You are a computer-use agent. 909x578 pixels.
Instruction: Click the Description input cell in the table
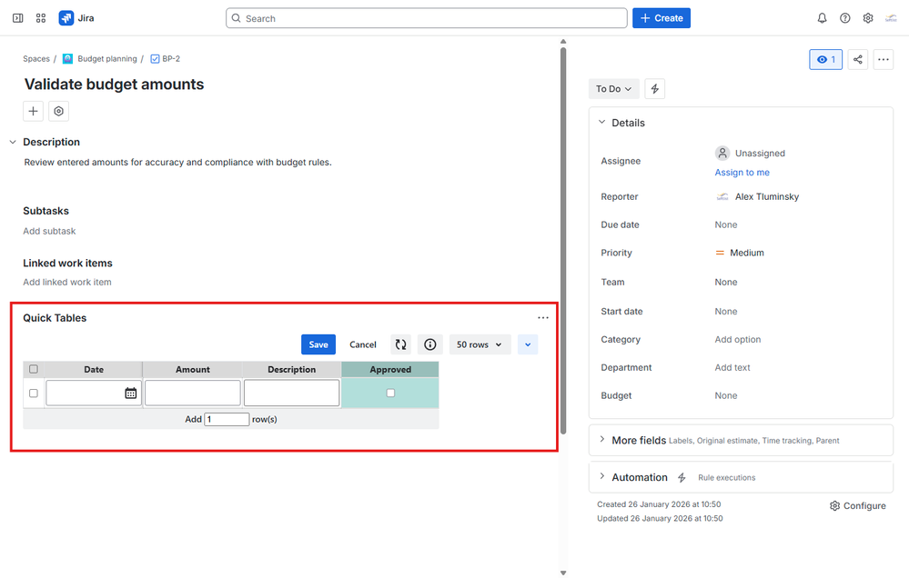(x=291, y=394)
